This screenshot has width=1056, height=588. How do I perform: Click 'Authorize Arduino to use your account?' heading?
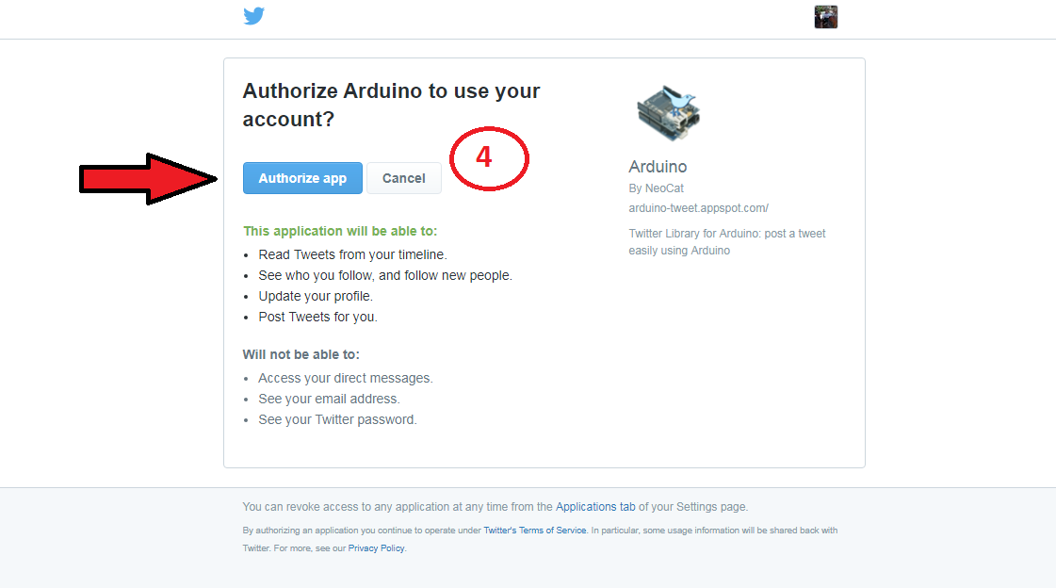click(391, 105)
